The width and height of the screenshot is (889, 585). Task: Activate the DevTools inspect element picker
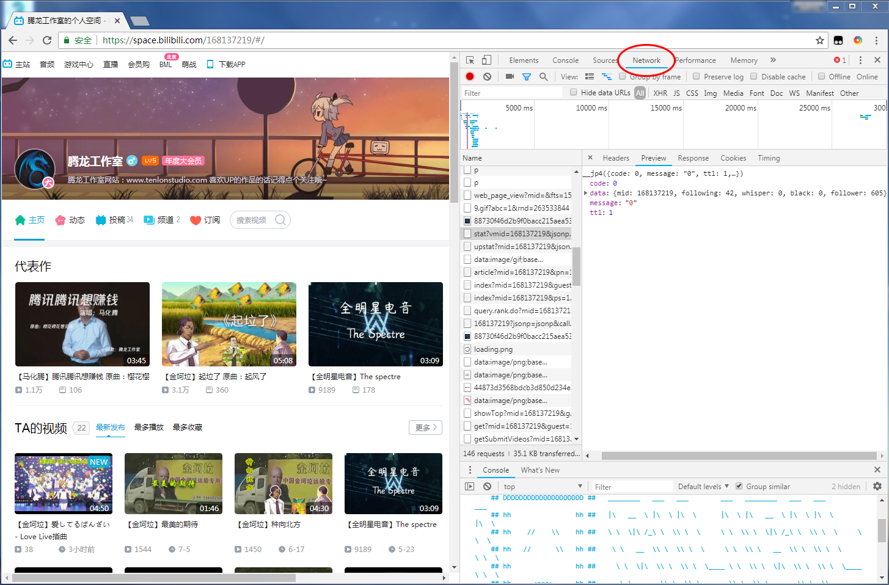coord(470,60)
